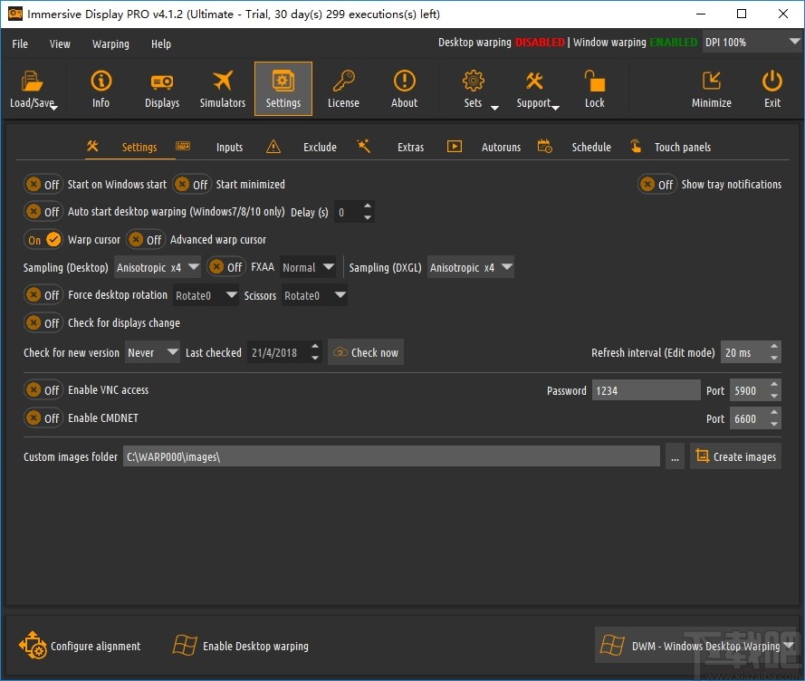Switch to the Touch panels tab
Screen dimensions: 805x681
pyautogui.click(x=682, y=147)
